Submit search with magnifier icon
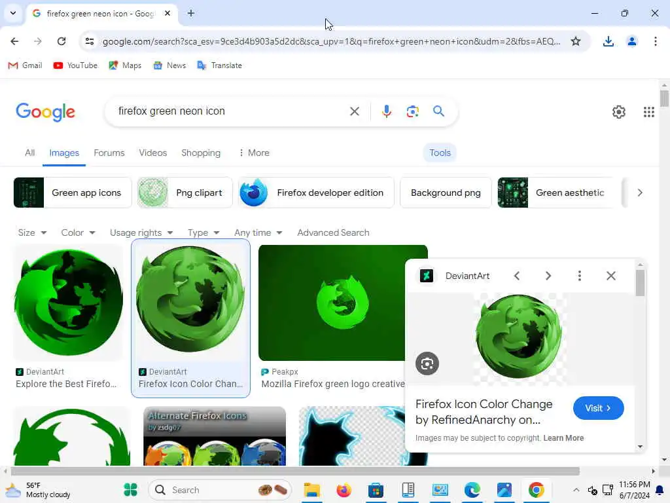Screen dimensions: 670x503 438,111
